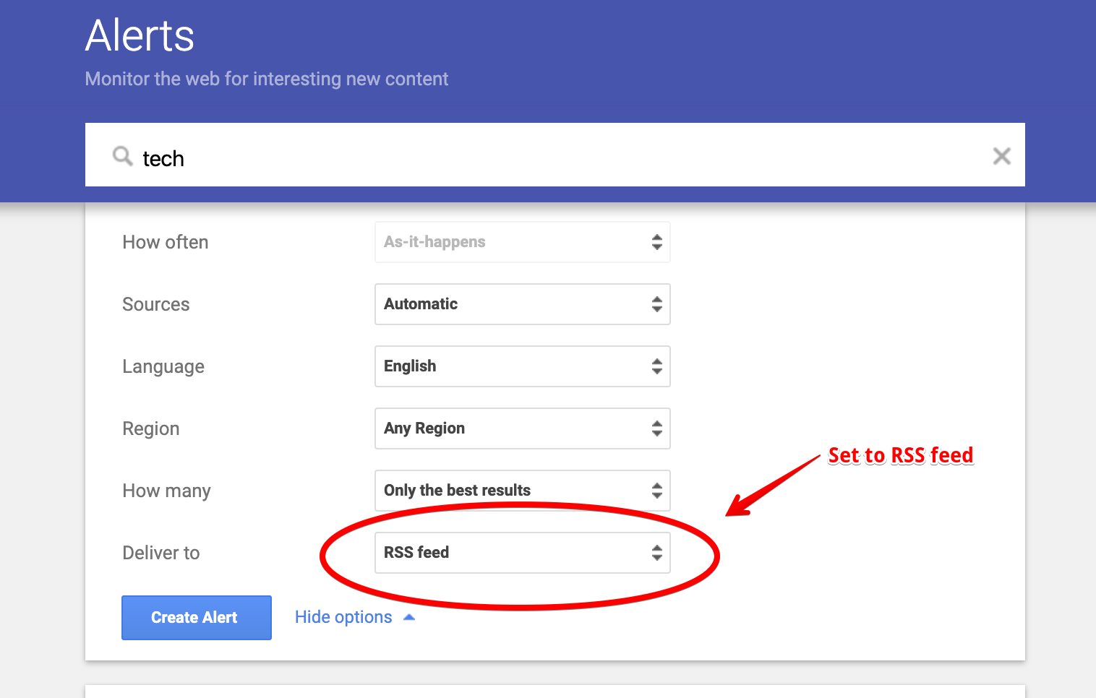Click the Deliver to label
Image resolution: width=1096 pixels, height=698 pixels.
(x=161, y=553)
